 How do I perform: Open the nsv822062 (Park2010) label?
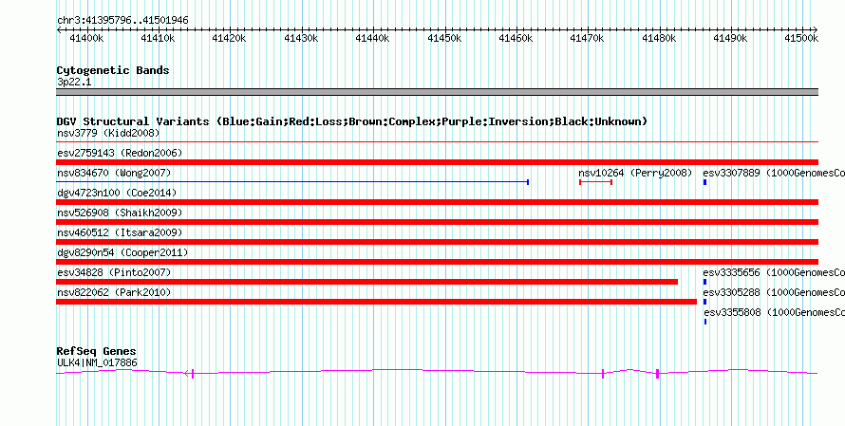tap(114, 292)
